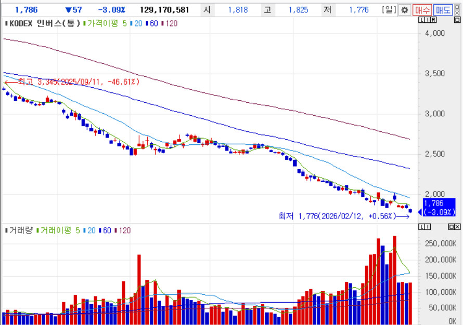
Task: Click the volume average 120 legend
Action: [122, 230]
